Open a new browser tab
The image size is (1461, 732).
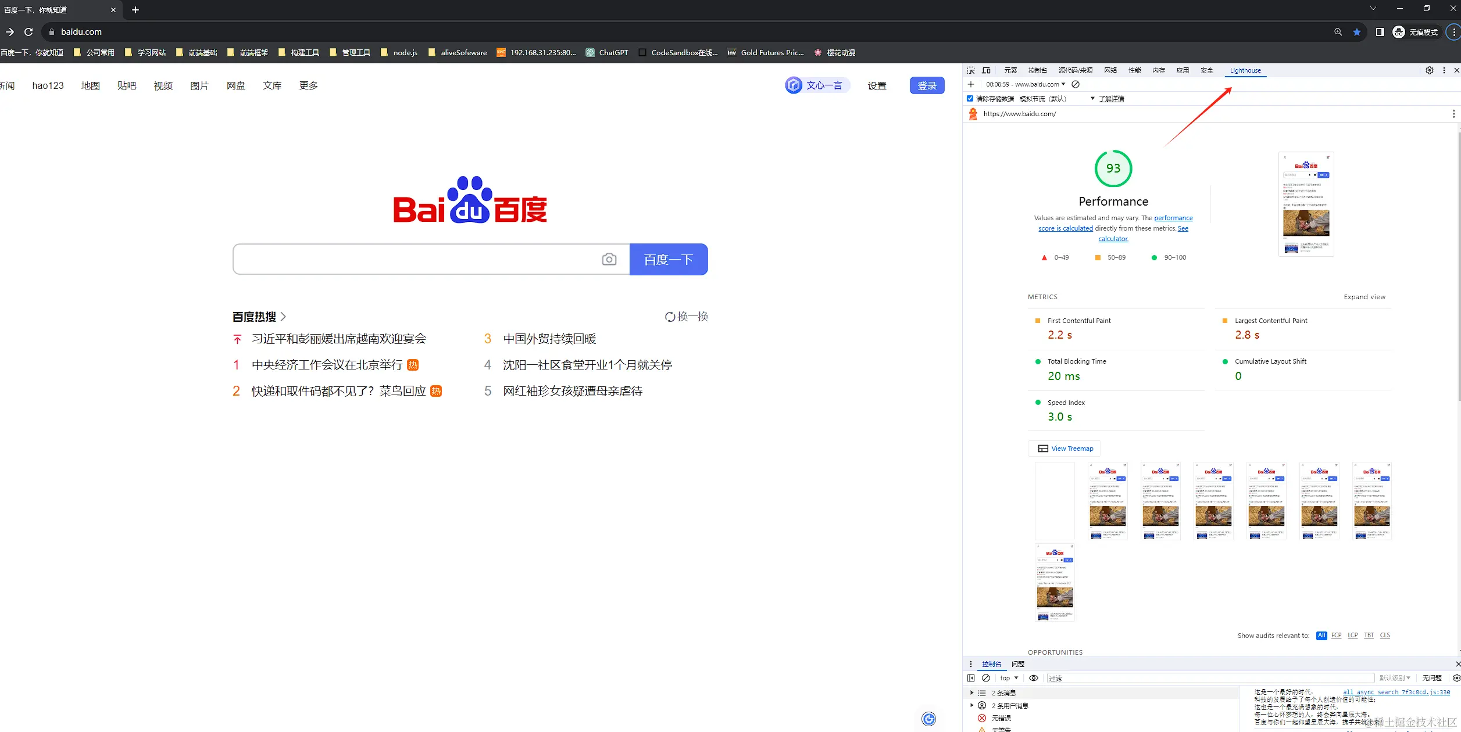pyautogui.click(x=135, y=10)
